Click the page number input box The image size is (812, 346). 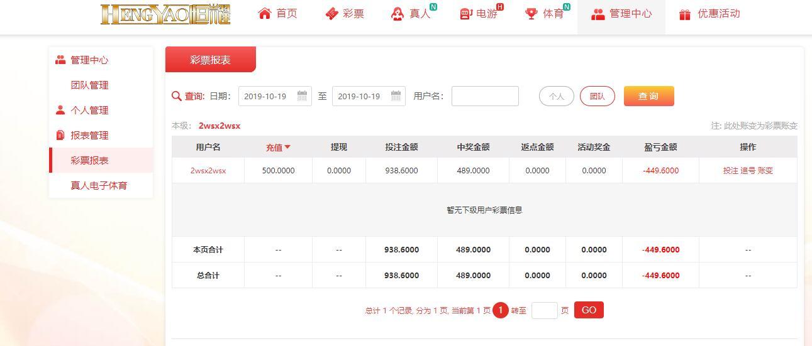coord(545,310)
